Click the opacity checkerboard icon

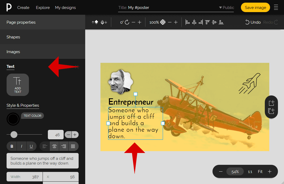pyautogui.click(x=163, y=22)
